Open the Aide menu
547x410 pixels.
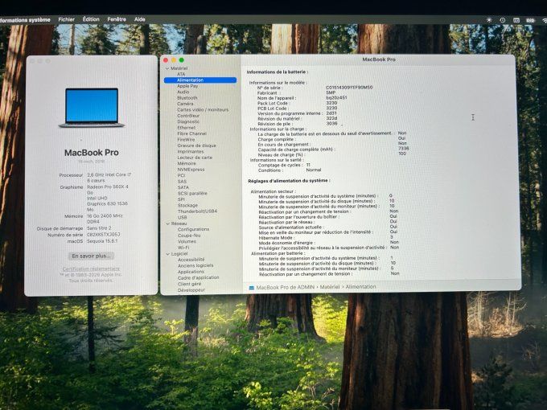tap(139, 19)
